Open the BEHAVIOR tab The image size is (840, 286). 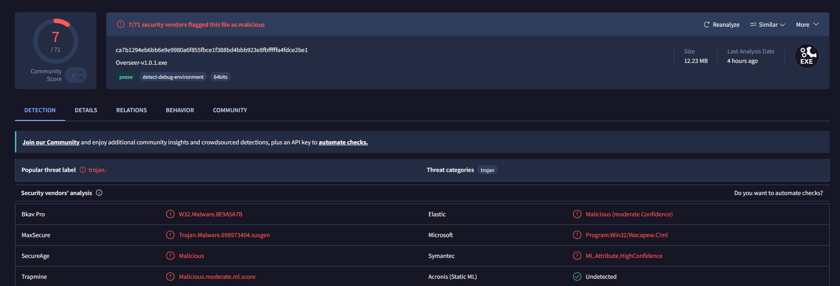click(180, 110)
